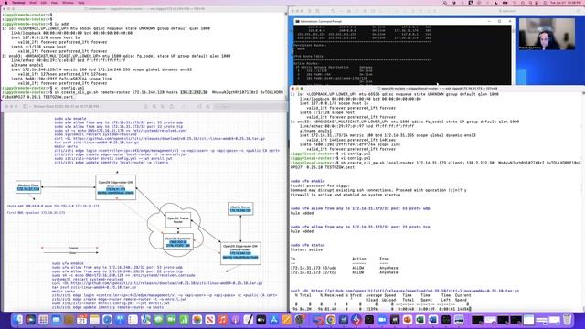Open Numbers in the Dock

tap(184, 319)
